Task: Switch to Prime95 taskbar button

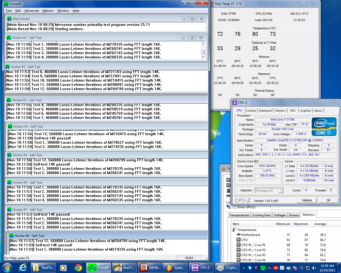Action: [x=99, y=268]
